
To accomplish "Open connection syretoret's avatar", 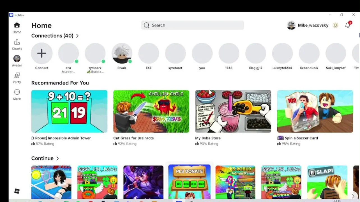I will [175, 53].
